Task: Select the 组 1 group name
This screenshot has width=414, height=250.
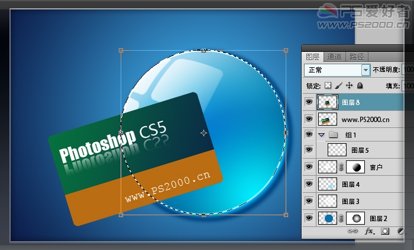Action: pos(351,135)
